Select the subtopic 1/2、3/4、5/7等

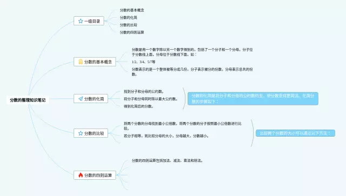[143, 62]
